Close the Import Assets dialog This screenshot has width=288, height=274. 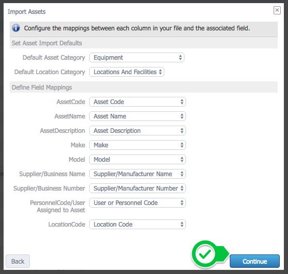pos(277,10)
